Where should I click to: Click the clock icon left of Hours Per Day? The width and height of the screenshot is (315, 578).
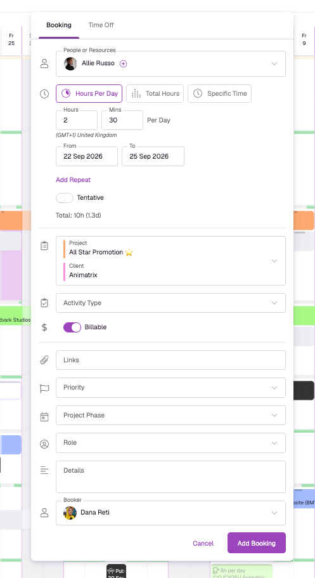tap(44, 94)
